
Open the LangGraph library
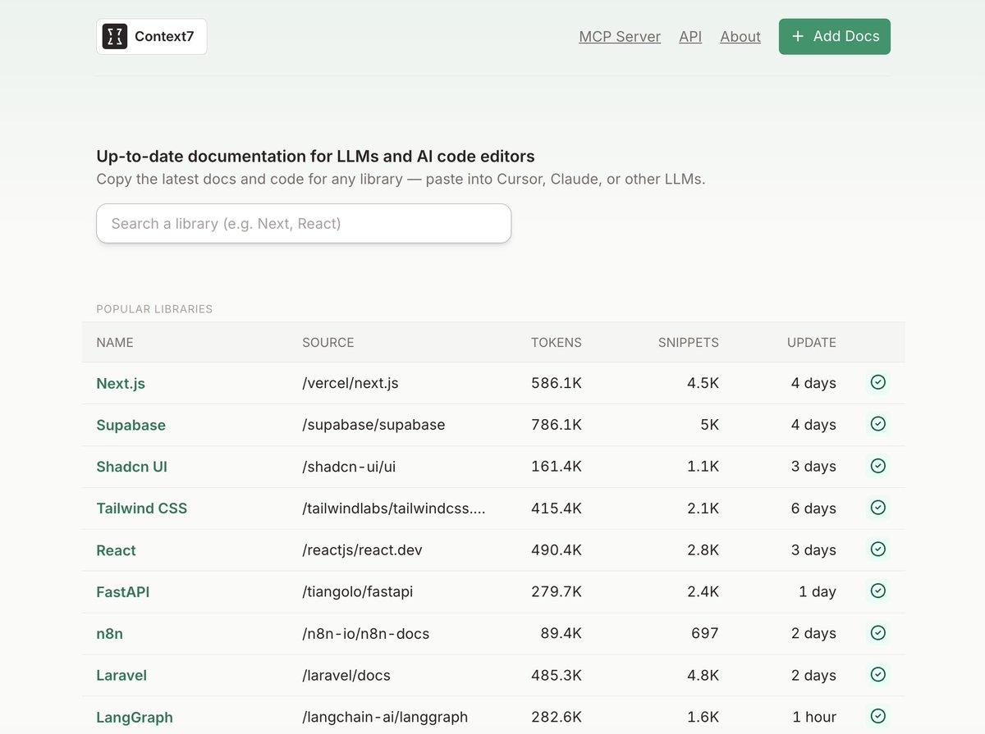coord(135,718)
